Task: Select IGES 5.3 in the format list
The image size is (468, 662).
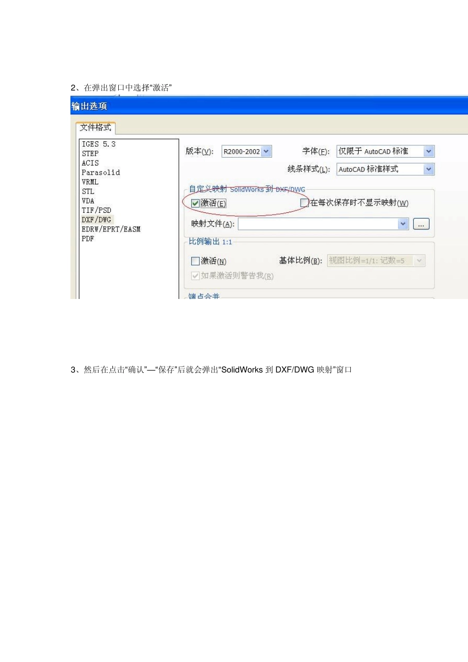Action: [x=99, y=144]
